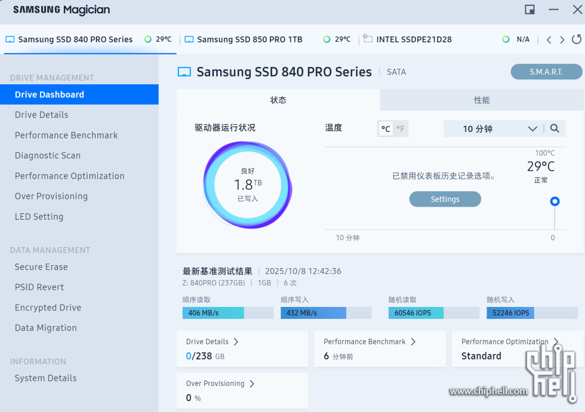Image resolution: width=585 pixels, height=412 pixels.
Task: Click the 60546 IOPS random read bar
Action: 434,313
